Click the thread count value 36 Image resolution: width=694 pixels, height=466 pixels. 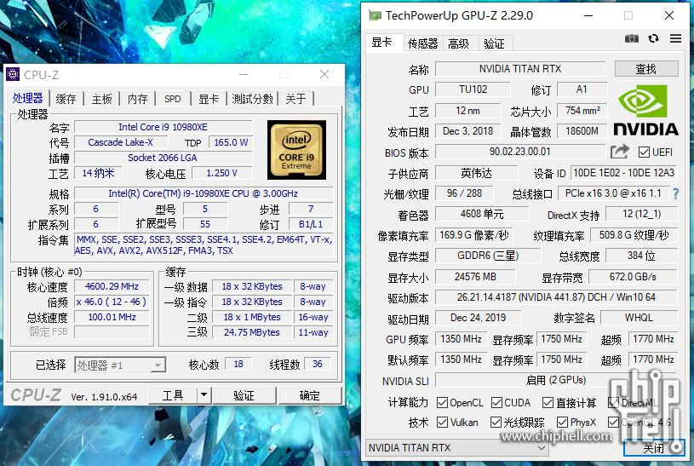coord(318,364)
